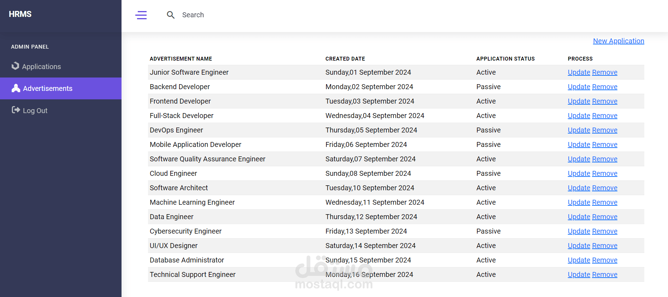668x297 pixels.
Task: Remove the Cybersecurity Engineer advertisement
Action: 605,231
